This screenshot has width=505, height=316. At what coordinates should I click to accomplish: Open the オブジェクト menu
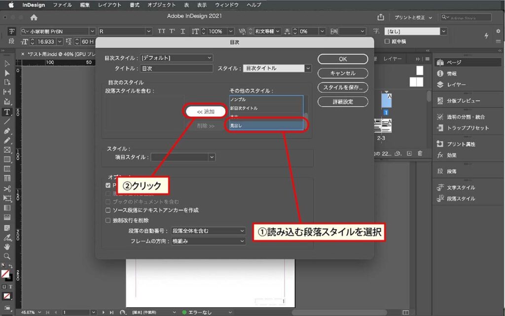click(161, 5)
